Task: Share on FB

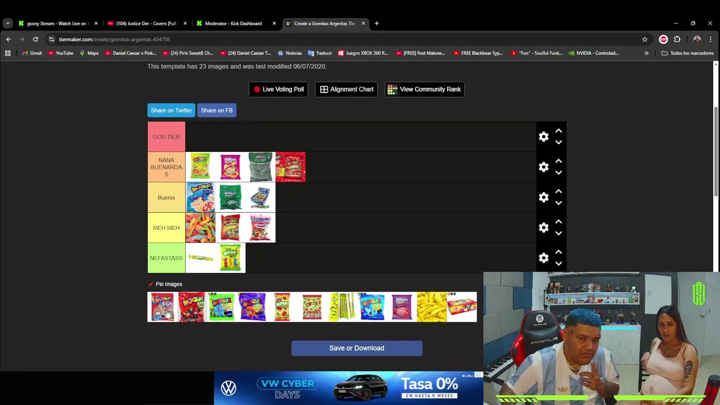Action: [x=217, y=110]
